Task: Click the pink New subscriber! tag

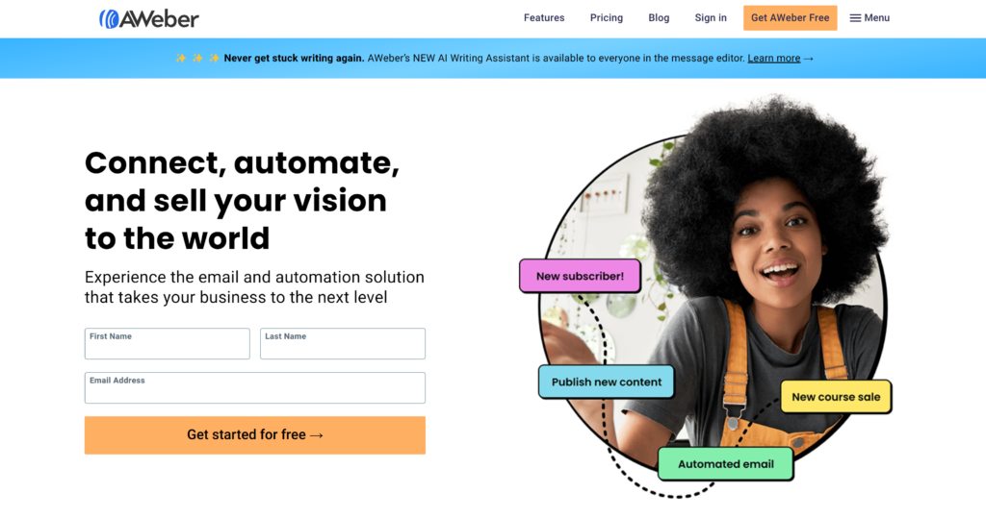Action: point(580,276)
